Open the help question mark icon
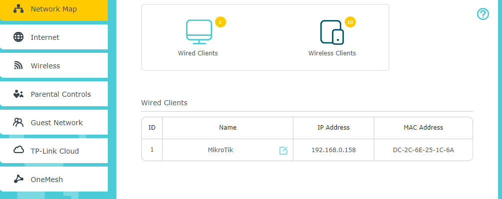 point(483,14)
